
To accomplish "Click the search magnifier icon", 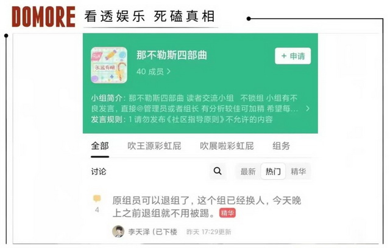I will (218, 171).
